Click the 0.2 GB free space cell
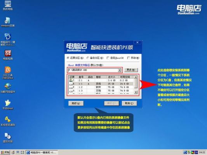Screen dimensions: 207x155 (x=124, y=81)
